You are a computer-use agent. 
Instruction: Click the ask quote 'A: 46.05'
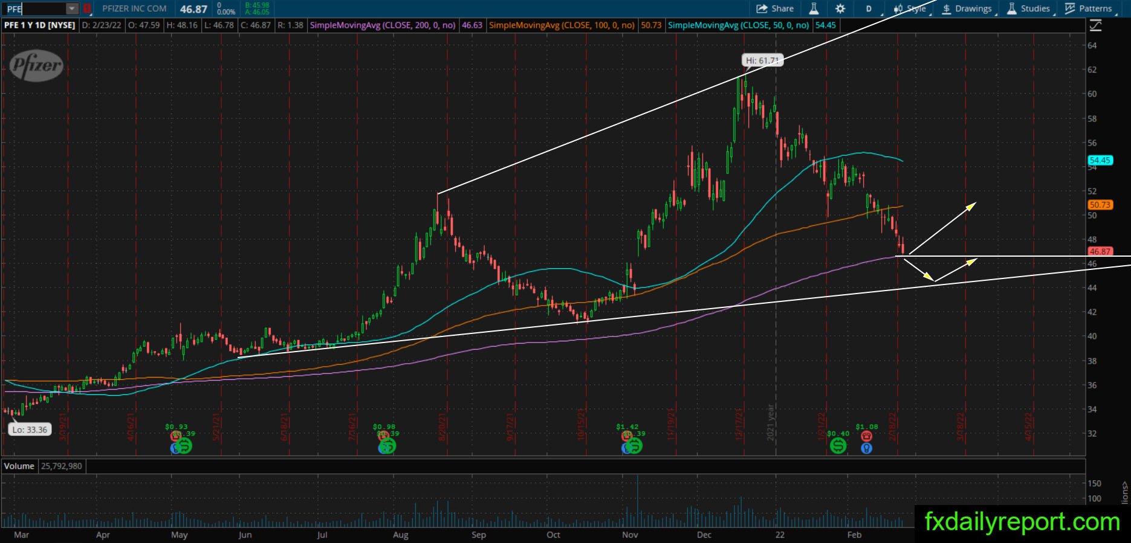pos(258,12)
